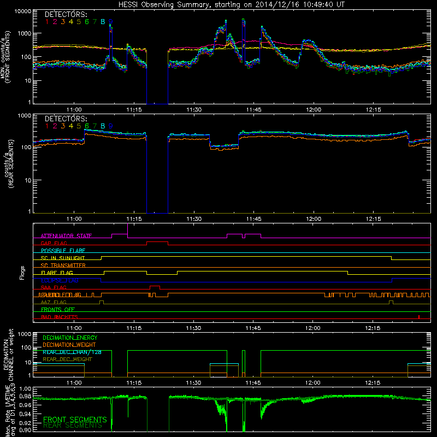Viewport: 437px width, 437px height.
Task: Click the DECIMATION_WEIGHT legend entry
Action: pyautogui.click(x=69, y=345)
